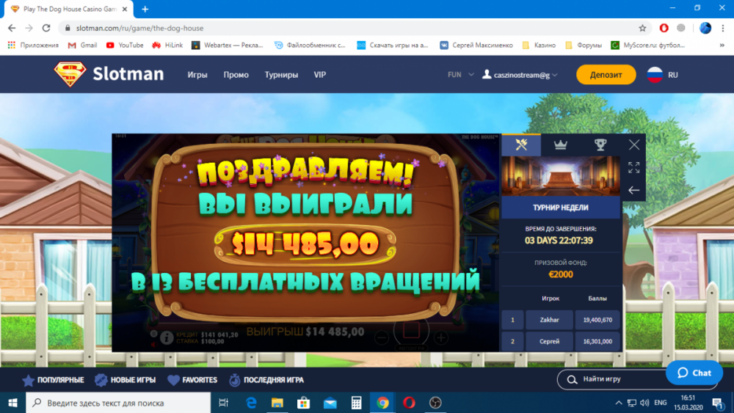
Task: Open the slot game menu icon
Action: (x=153, y=334)
